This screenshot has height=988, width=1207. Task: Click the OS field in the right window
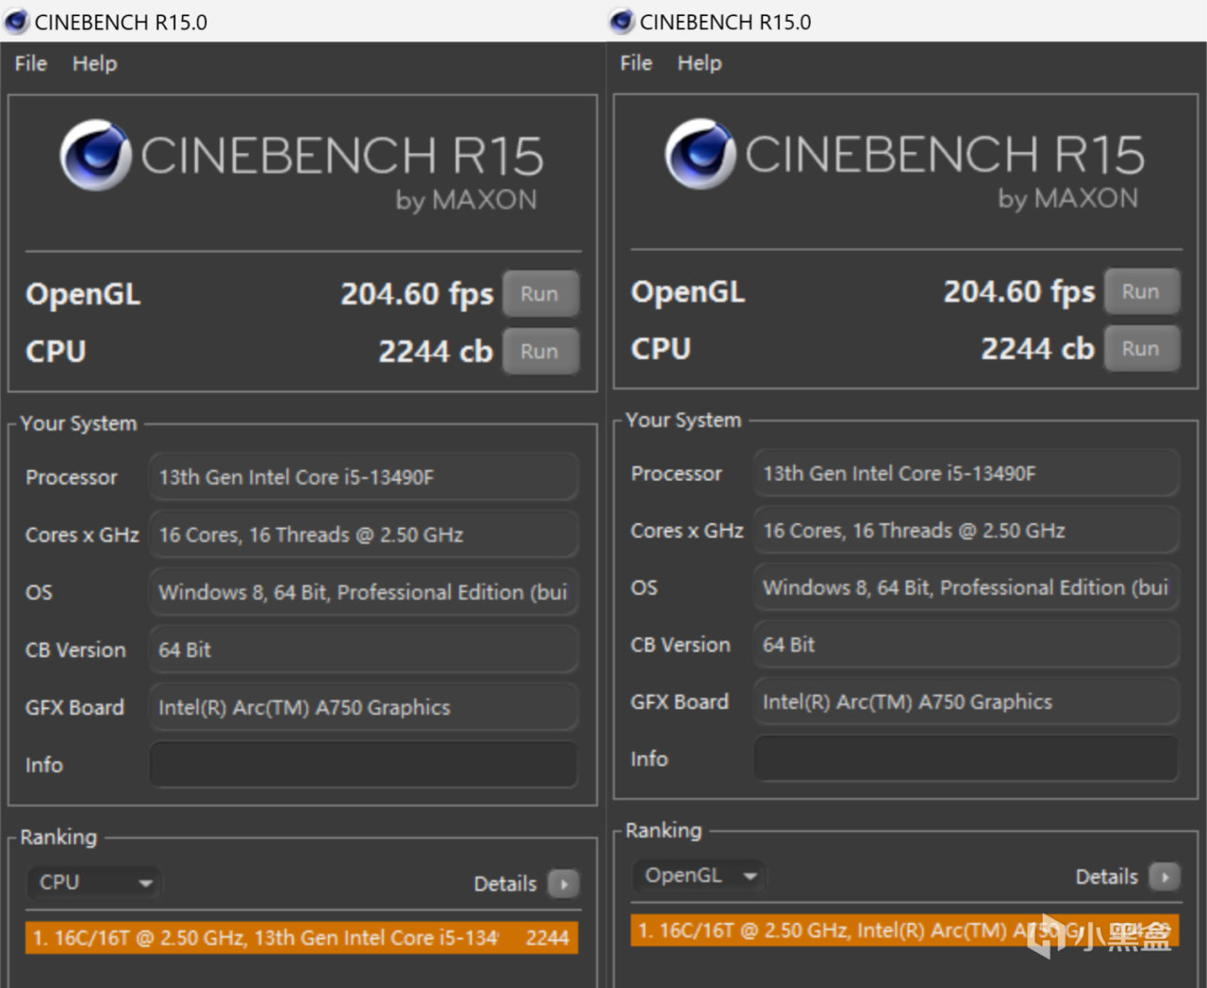coord(967,587)
